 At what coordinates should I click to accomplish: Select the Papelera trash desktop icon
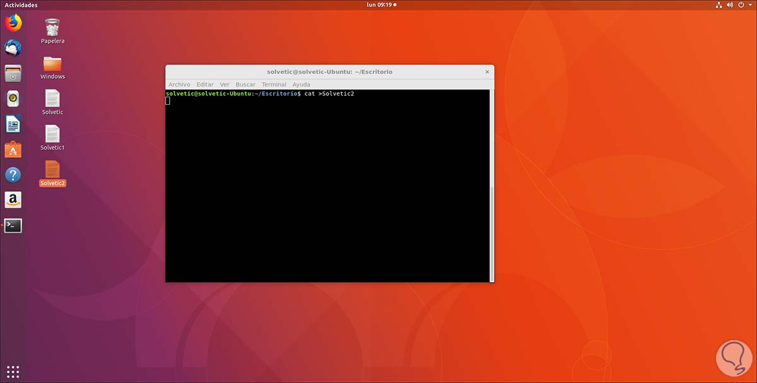tap(52, 31)
